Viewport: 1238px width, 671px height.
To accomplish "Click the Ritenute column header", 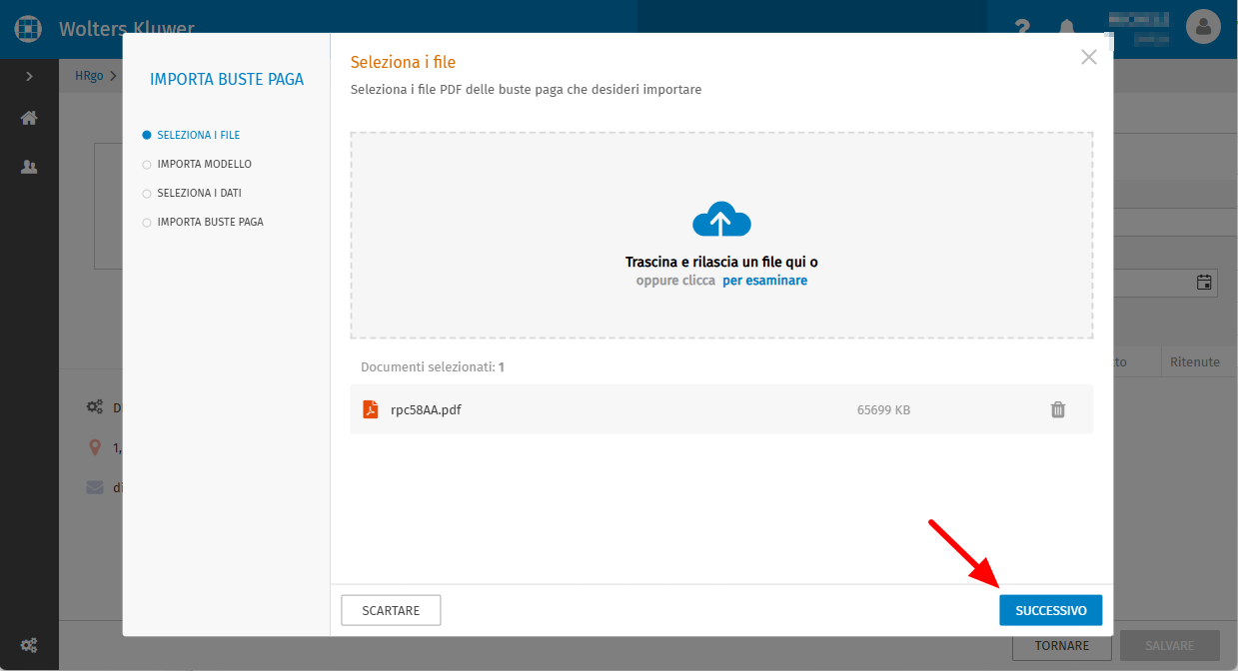I will [x=1195, y=361].
